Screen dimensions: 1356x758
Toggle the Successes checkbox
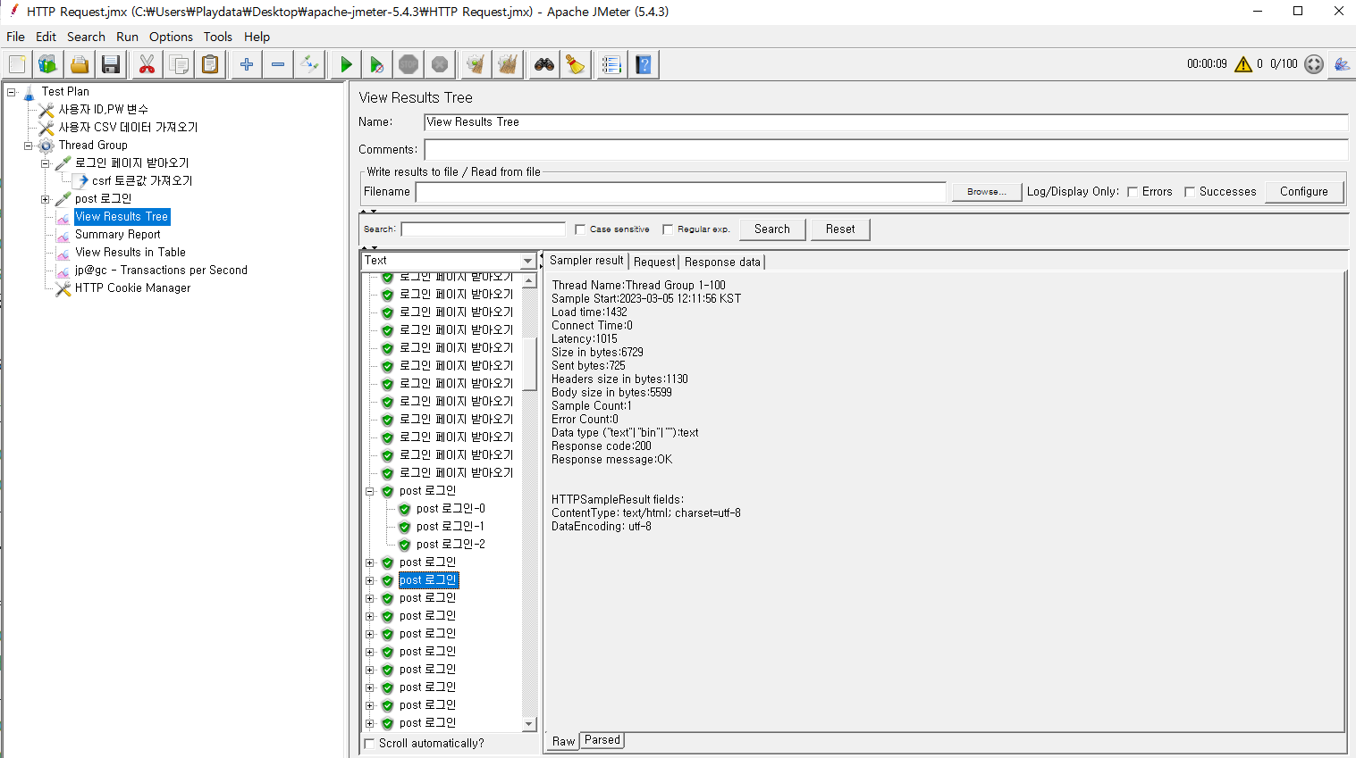(x=1190, y=192)
